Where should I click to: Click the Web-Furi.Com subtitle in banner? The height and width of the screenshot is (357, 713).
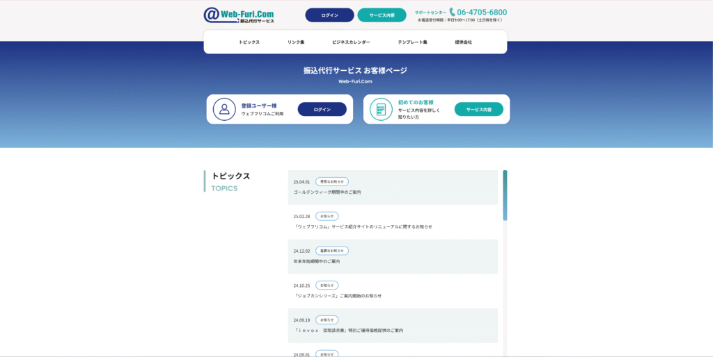click(x=356, y=82)
